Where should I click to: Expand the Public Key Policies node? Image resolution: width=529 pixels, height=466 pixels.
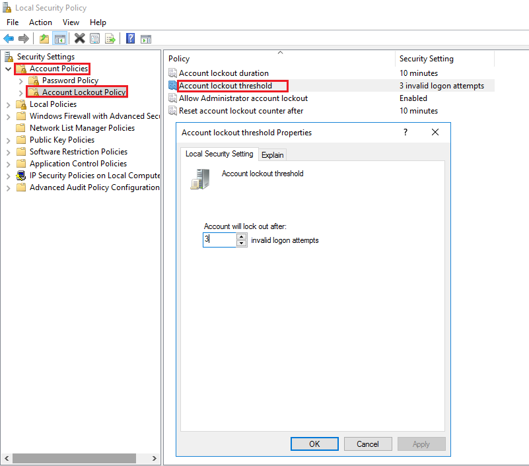[x=9, y=141]
